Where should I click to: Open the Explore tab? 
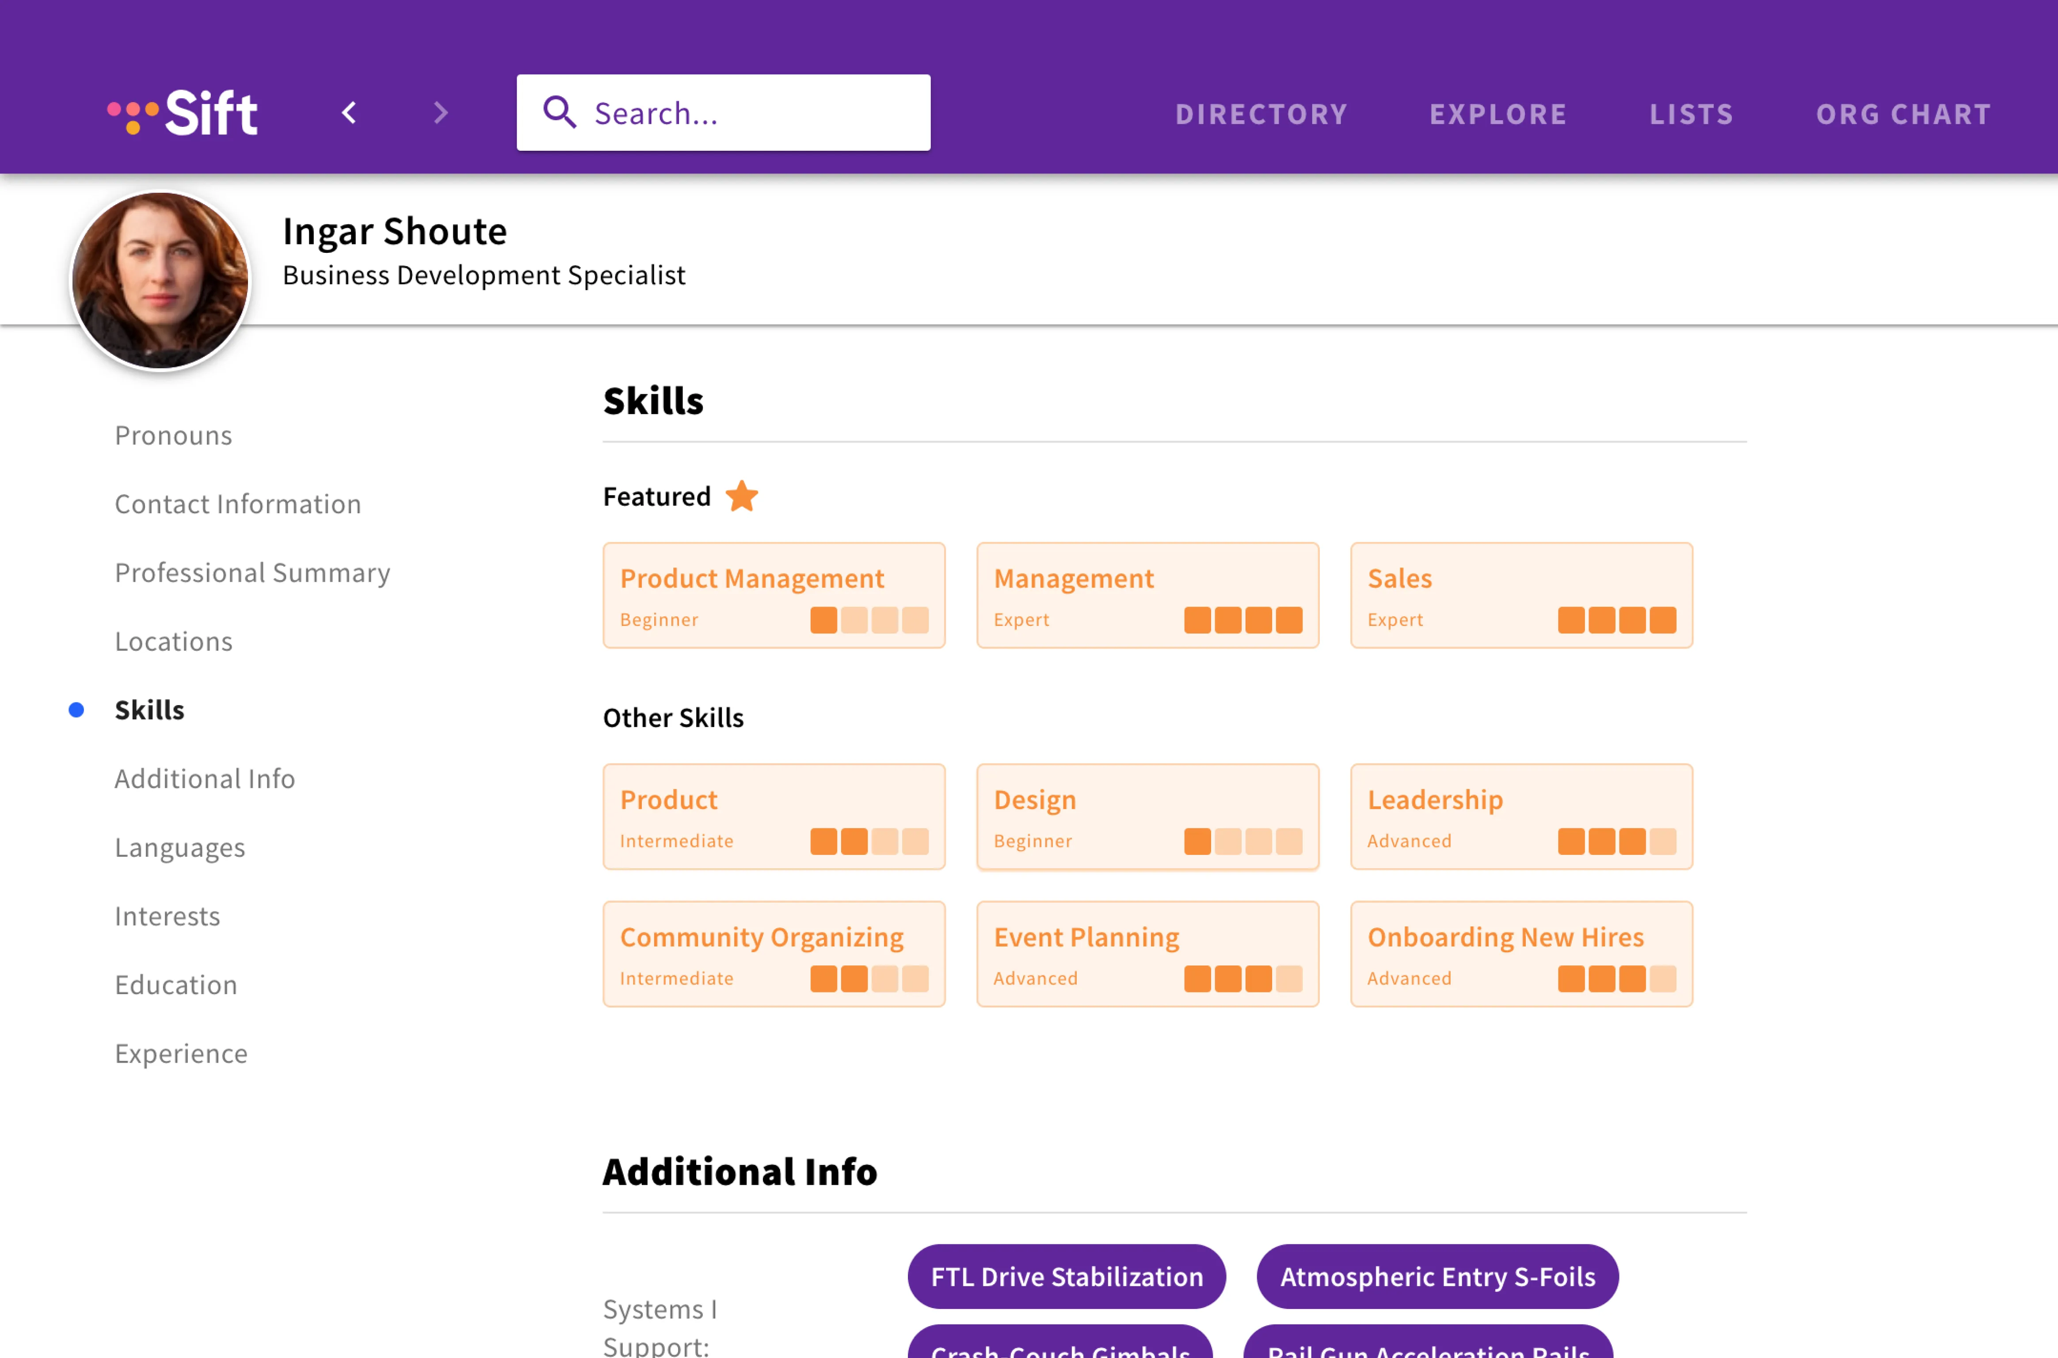pyautogui.click(x=1498, y=114)
